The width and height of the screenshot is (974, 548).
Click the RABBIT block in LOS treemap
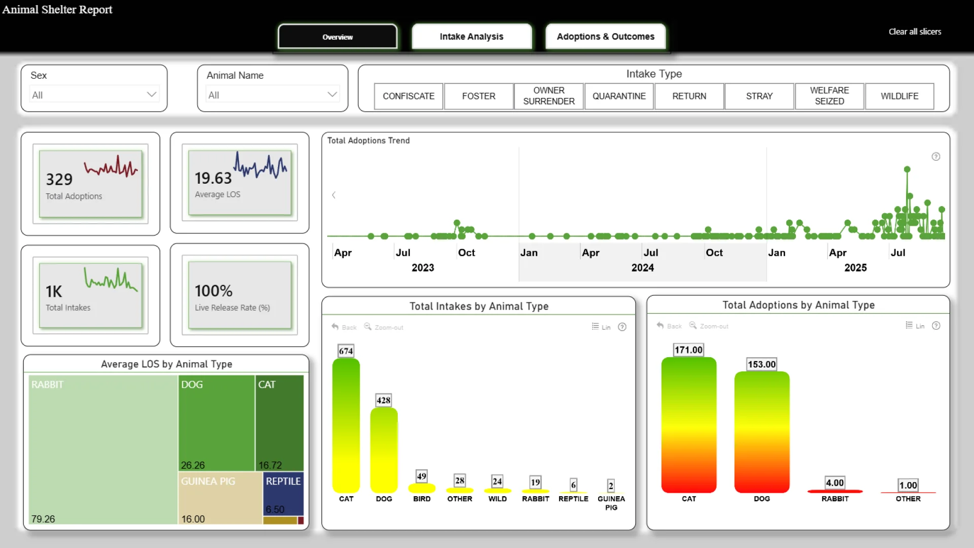coord(103,449)
